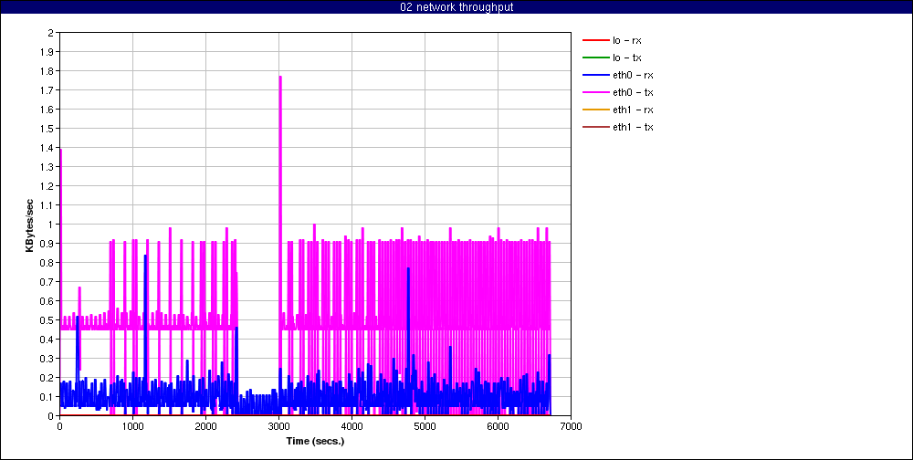
Task: Click the x-axis tick label 5000
Action: 425,425
